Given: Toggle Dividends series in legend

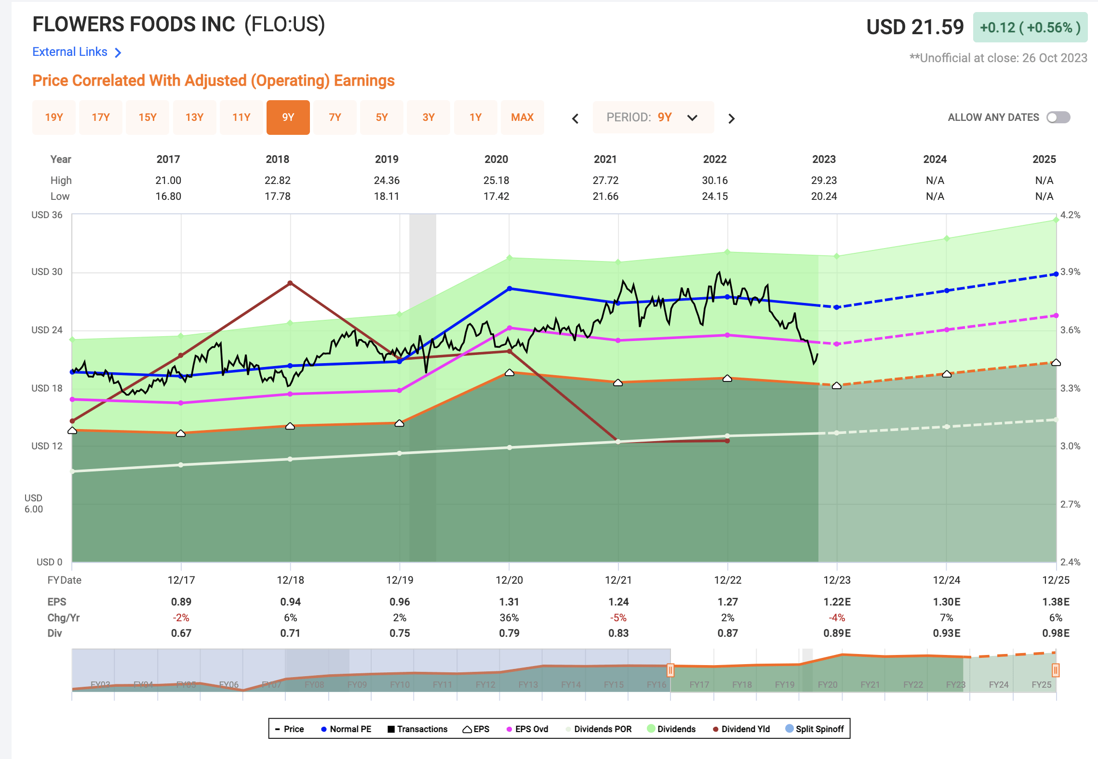Looking at the screenshot, I should pyautogui.click(x=671, y=729).
